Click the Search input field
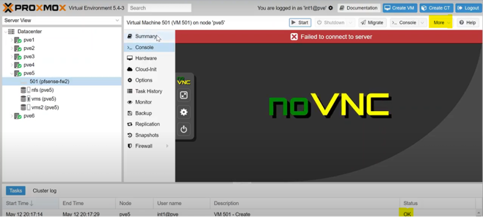Image resolution: width=483 pixels, height=222 pixels. pyautogui.click(x=159, y=8)
